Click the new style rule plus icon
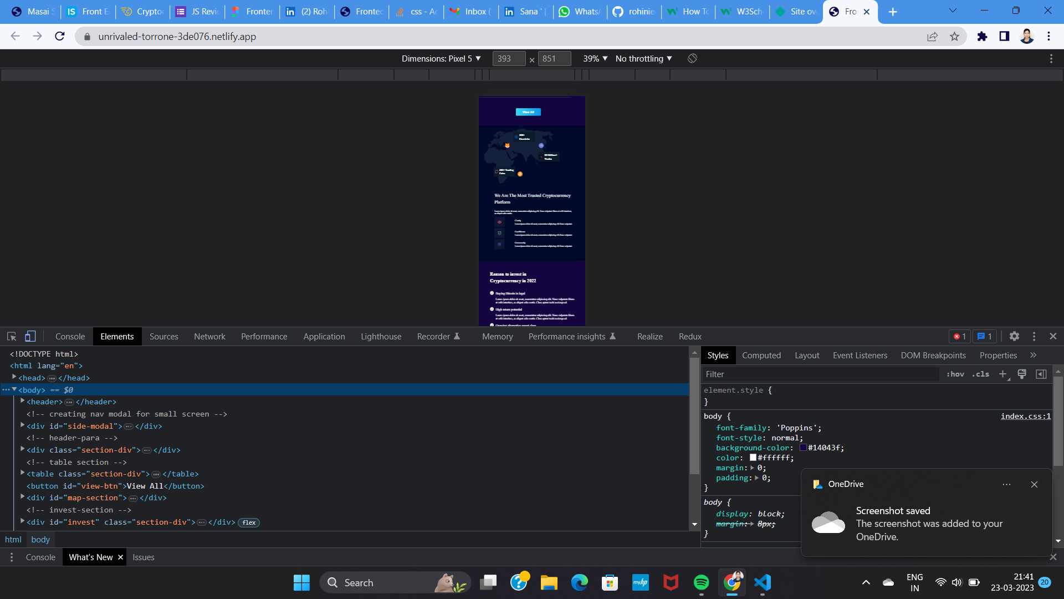The image size is (1064, 599). click(1002, 374)
